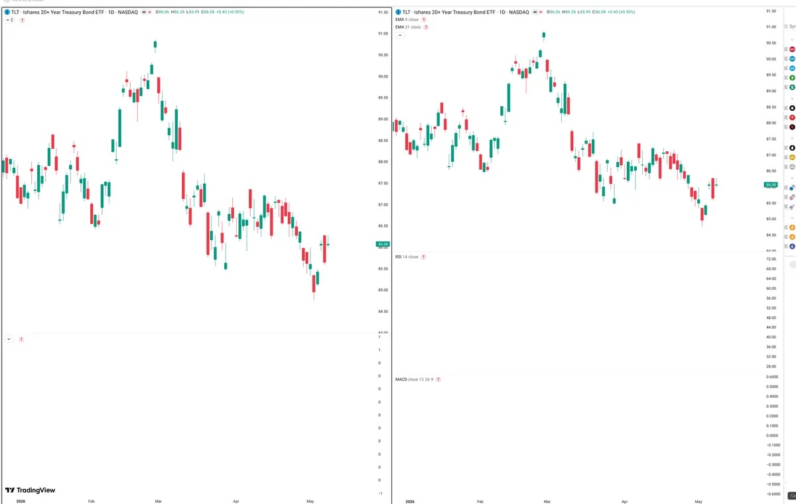Viewport: 796px width, 504px height.
Task: Click the Feb label on right chart time axis
Action: [481, 501]
